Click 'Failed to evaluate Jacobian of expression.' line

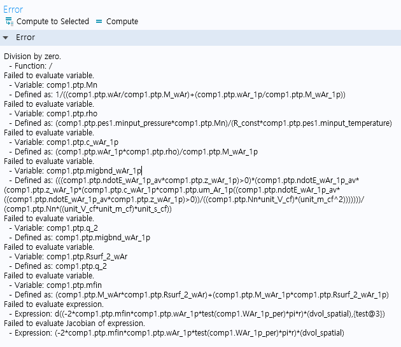click(x=74, y=323)
